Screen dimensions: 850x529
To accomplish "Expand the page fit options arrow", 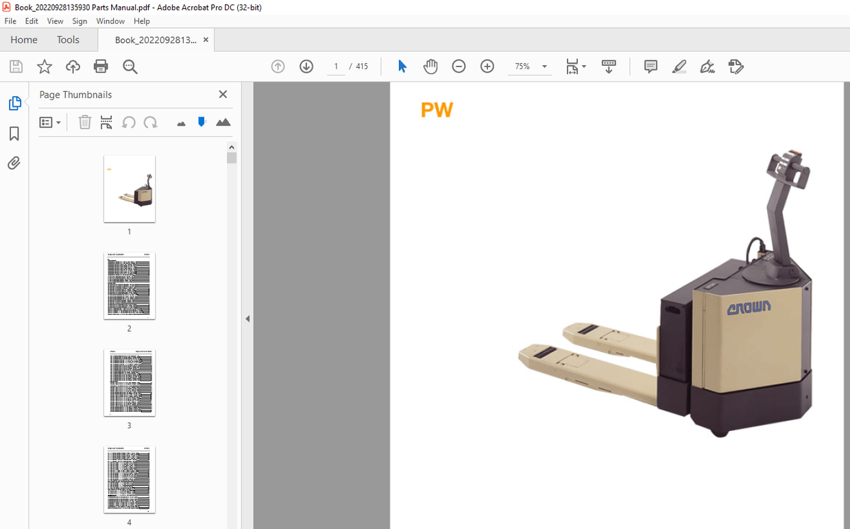I will 583,66.
